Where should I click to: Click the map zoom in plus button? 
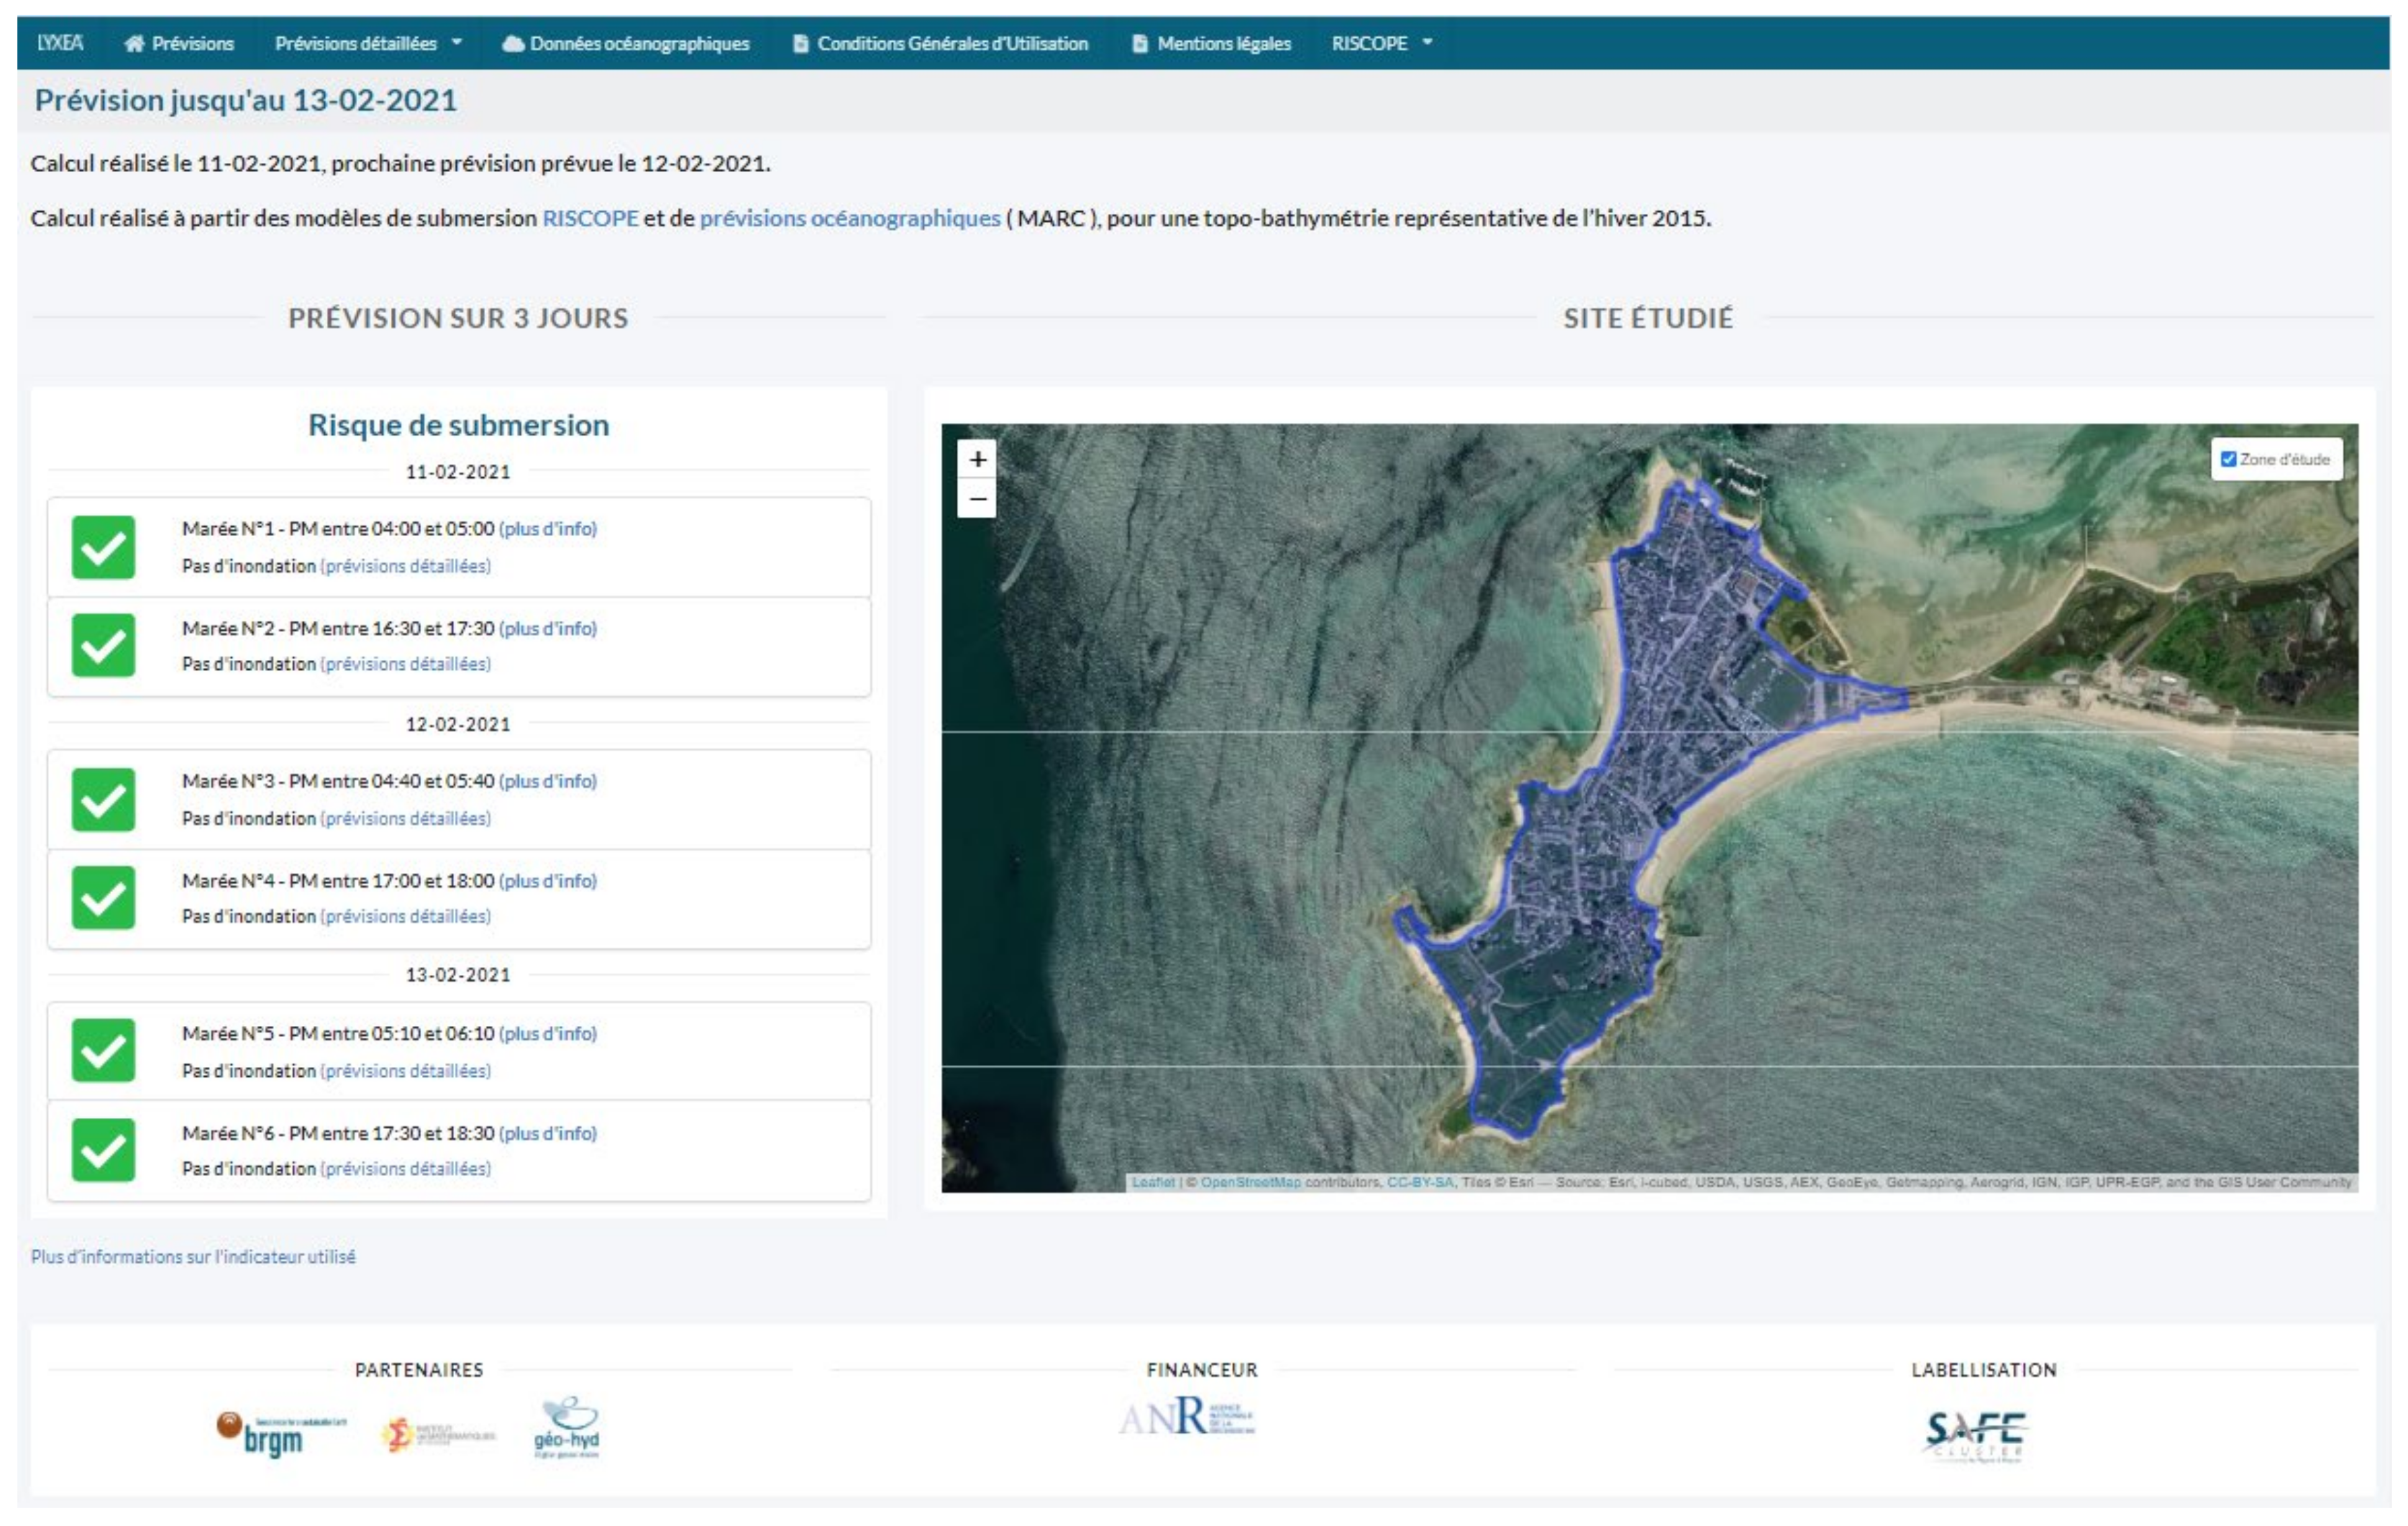[x=977, y=459]
